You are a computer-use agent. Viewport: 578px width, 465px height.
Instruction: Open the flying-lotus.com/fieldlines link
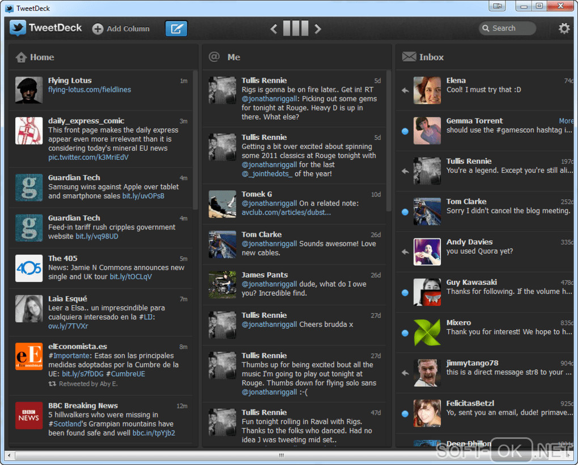(90, 89)
